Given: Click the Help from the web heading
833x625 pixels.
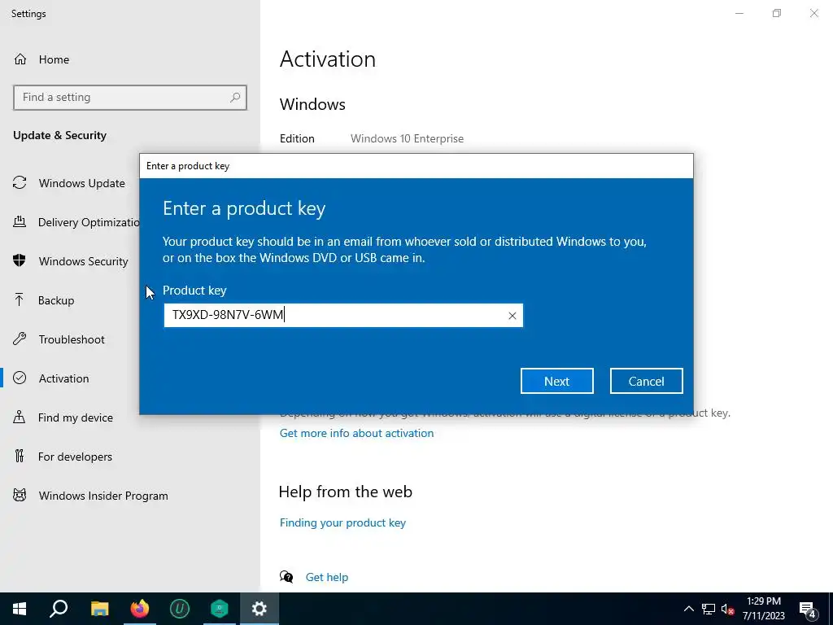Looking at the screenshot, I should (345, 492).
